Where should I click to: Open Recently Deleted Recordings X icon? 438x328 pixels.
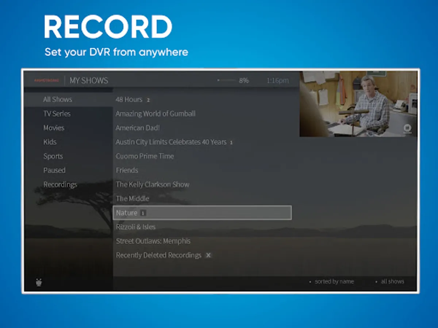pos(208,255)
